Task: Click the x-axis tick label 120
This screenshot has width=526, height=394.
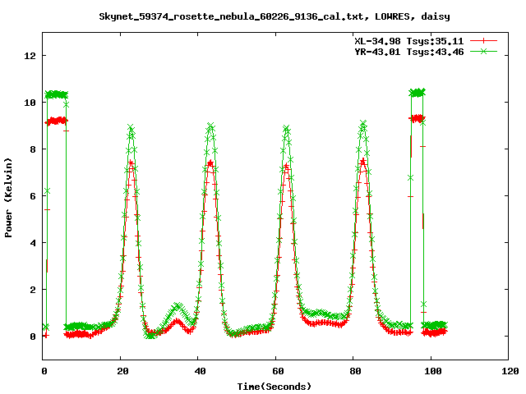Action: [x=510, y=371]
